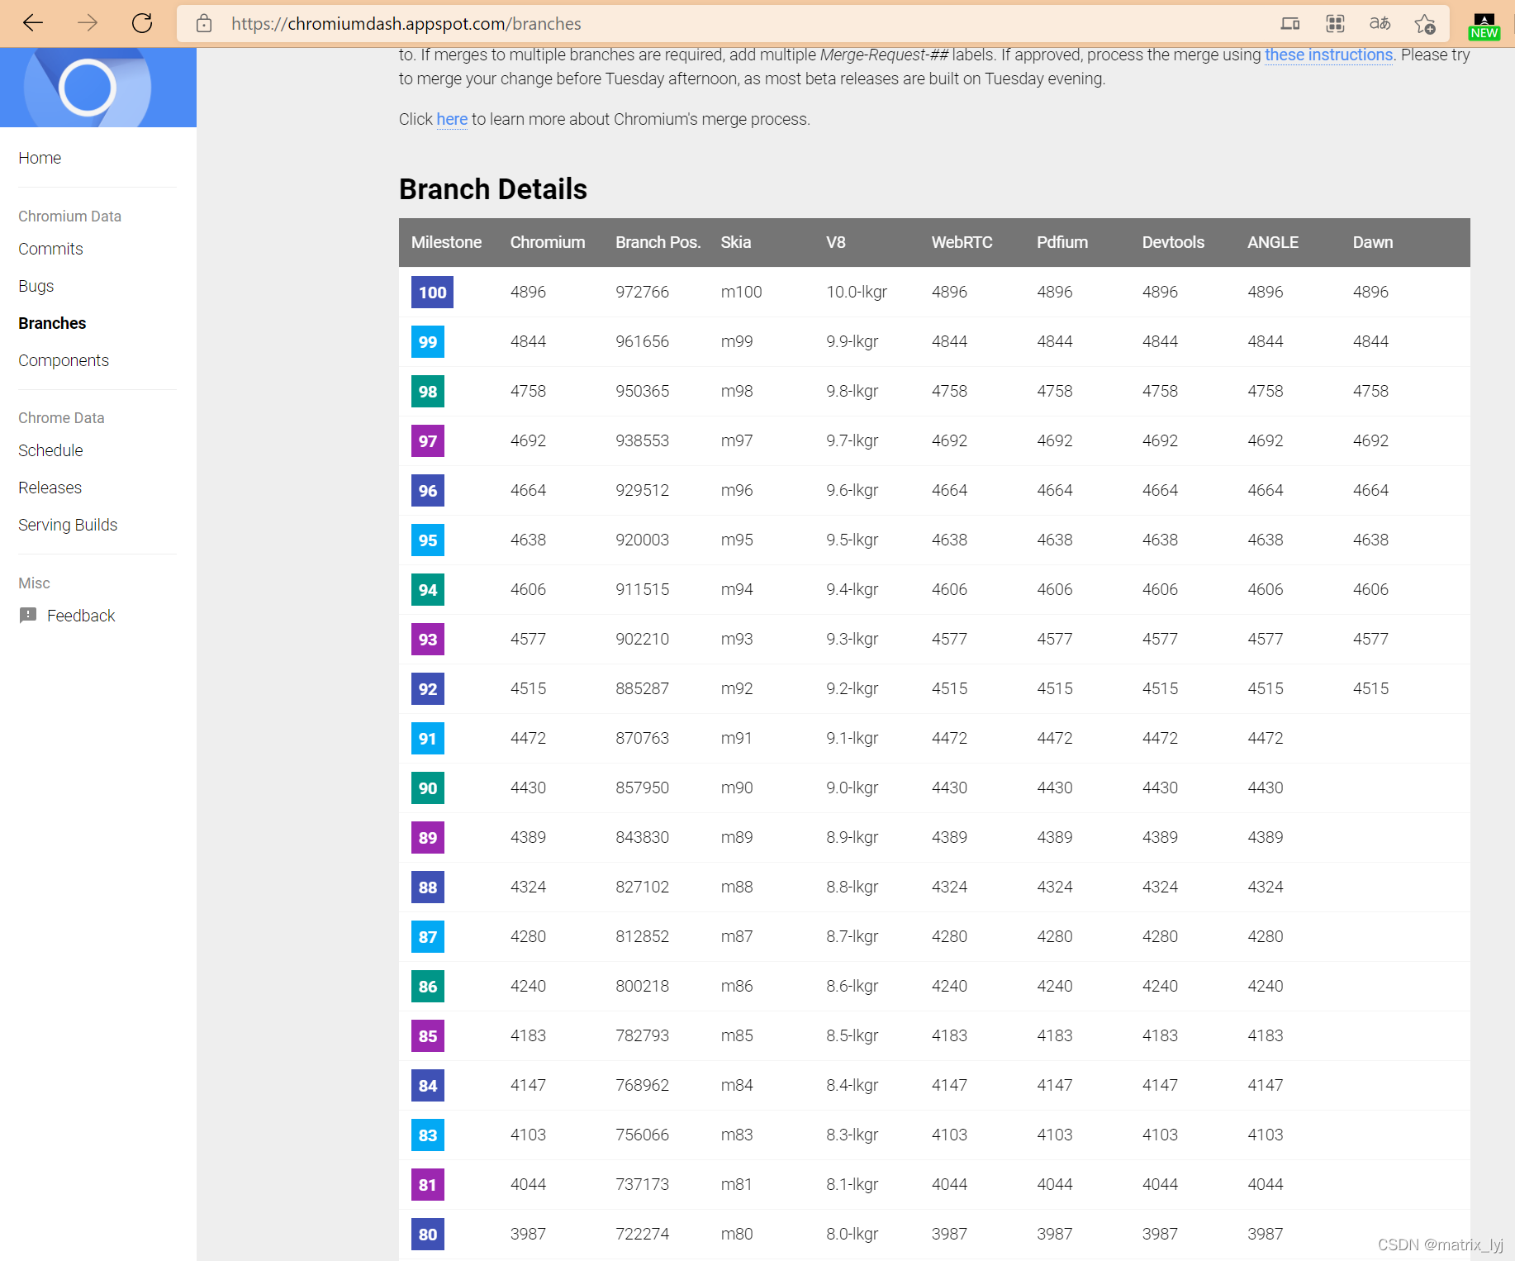This screenshot has width=1515, height=1261.
Task: Open Bugs in the sidebar
Action: 36,286
